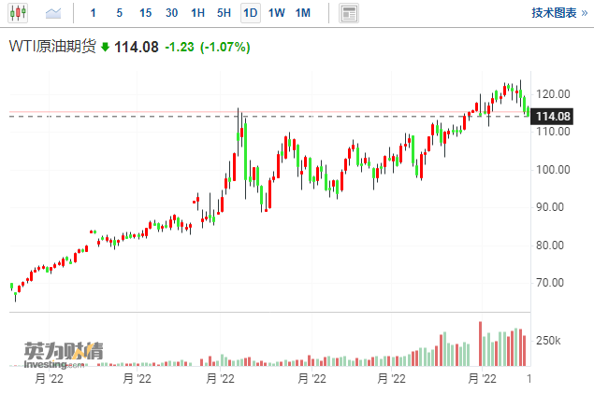Click the 120.00 axis label
The width and height of the screenshot is (594, 393).
click(553, 94)
